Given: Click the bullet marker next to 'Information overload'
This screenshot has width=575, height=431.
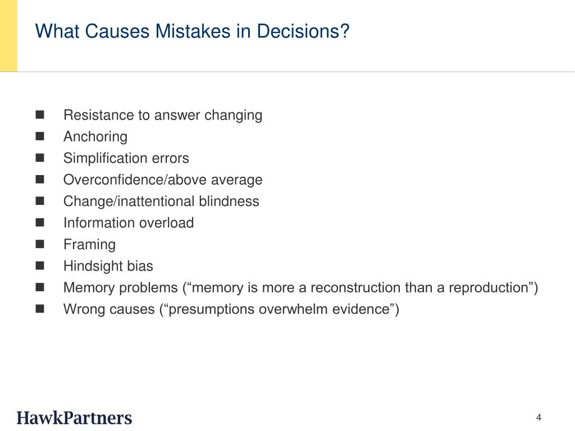Looking at the screenshot, I should pos(40,222).
